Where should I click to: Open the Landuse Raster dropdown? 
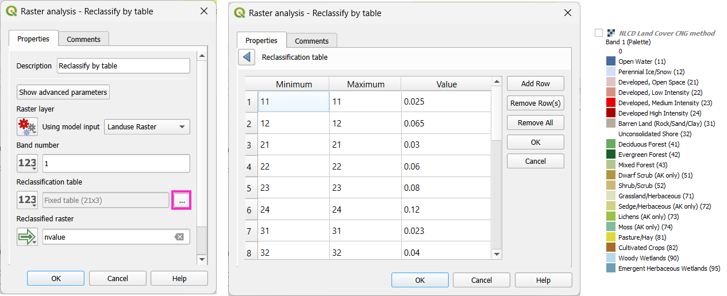[x=147, y=127]
